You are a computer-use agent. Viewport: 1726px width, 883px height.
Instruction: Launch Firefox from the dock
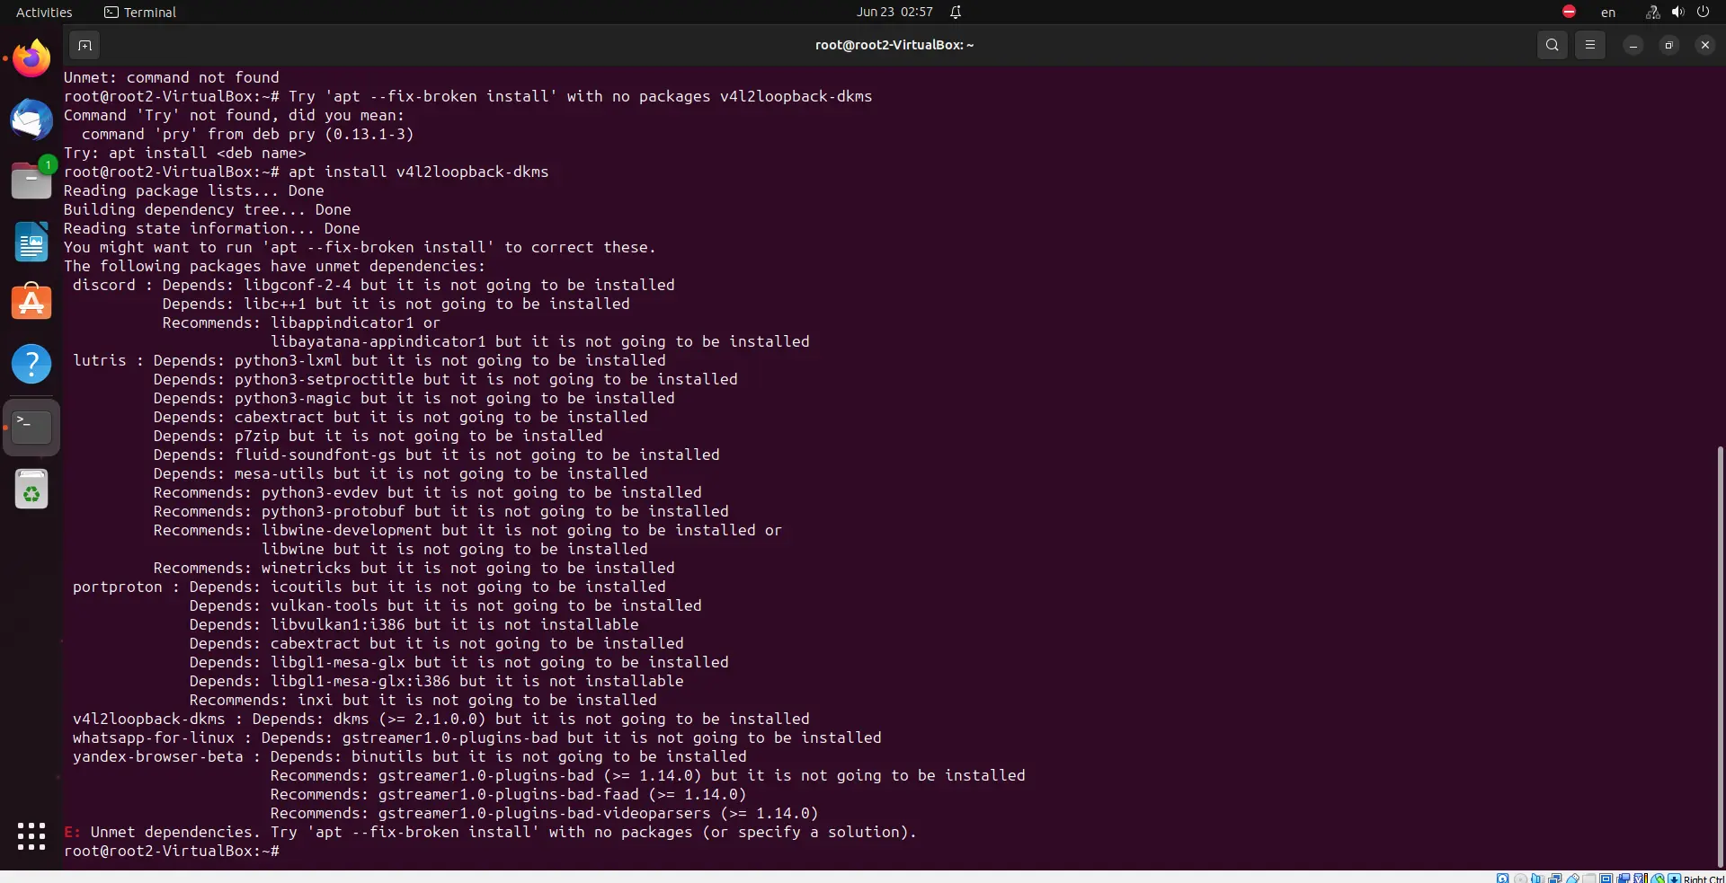31,59
